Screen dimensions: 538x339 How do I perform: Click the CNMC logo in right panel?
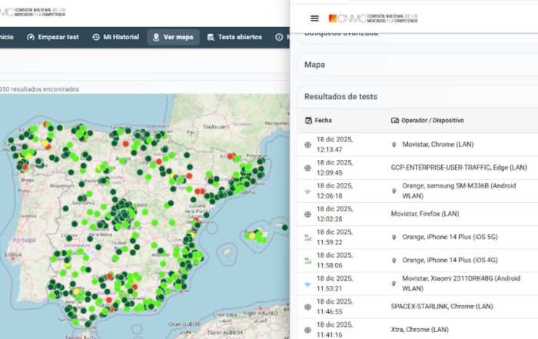pos(373,18)
